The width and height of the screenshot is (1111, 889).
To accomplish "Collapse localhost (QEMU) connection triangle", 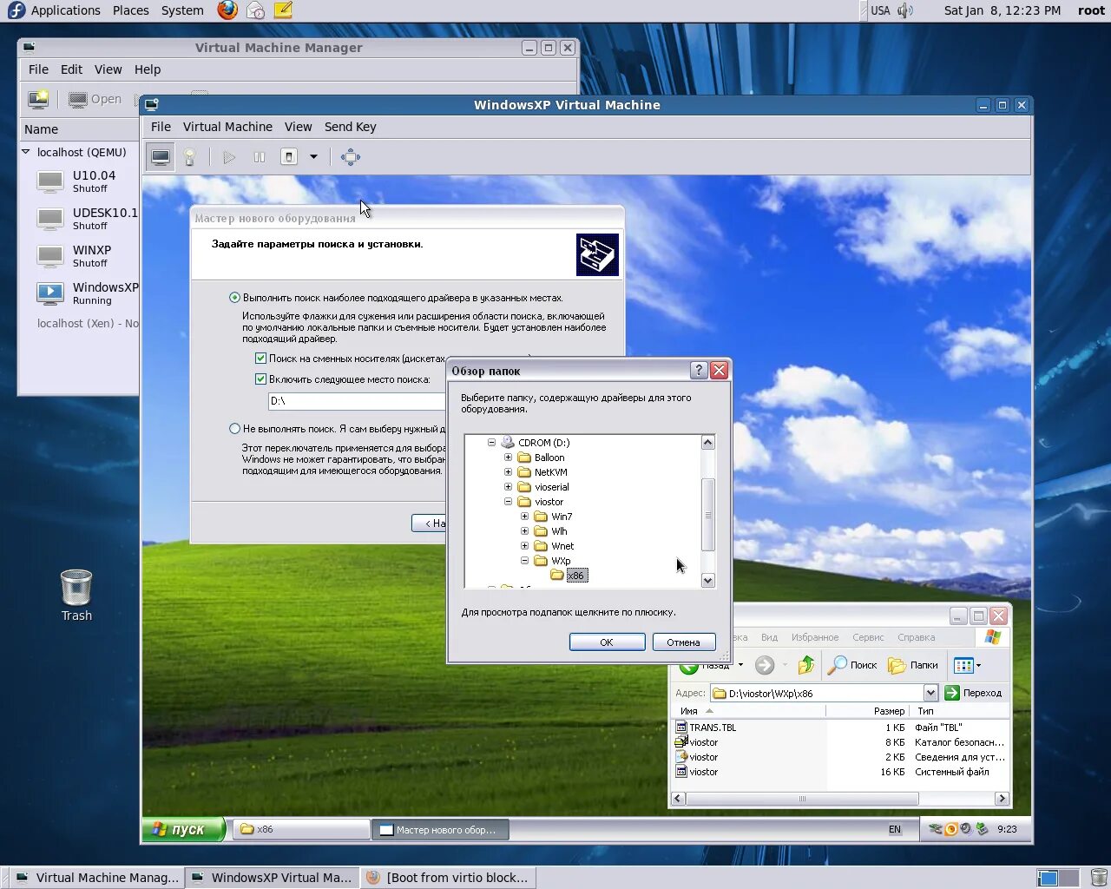I will [26, 152].
